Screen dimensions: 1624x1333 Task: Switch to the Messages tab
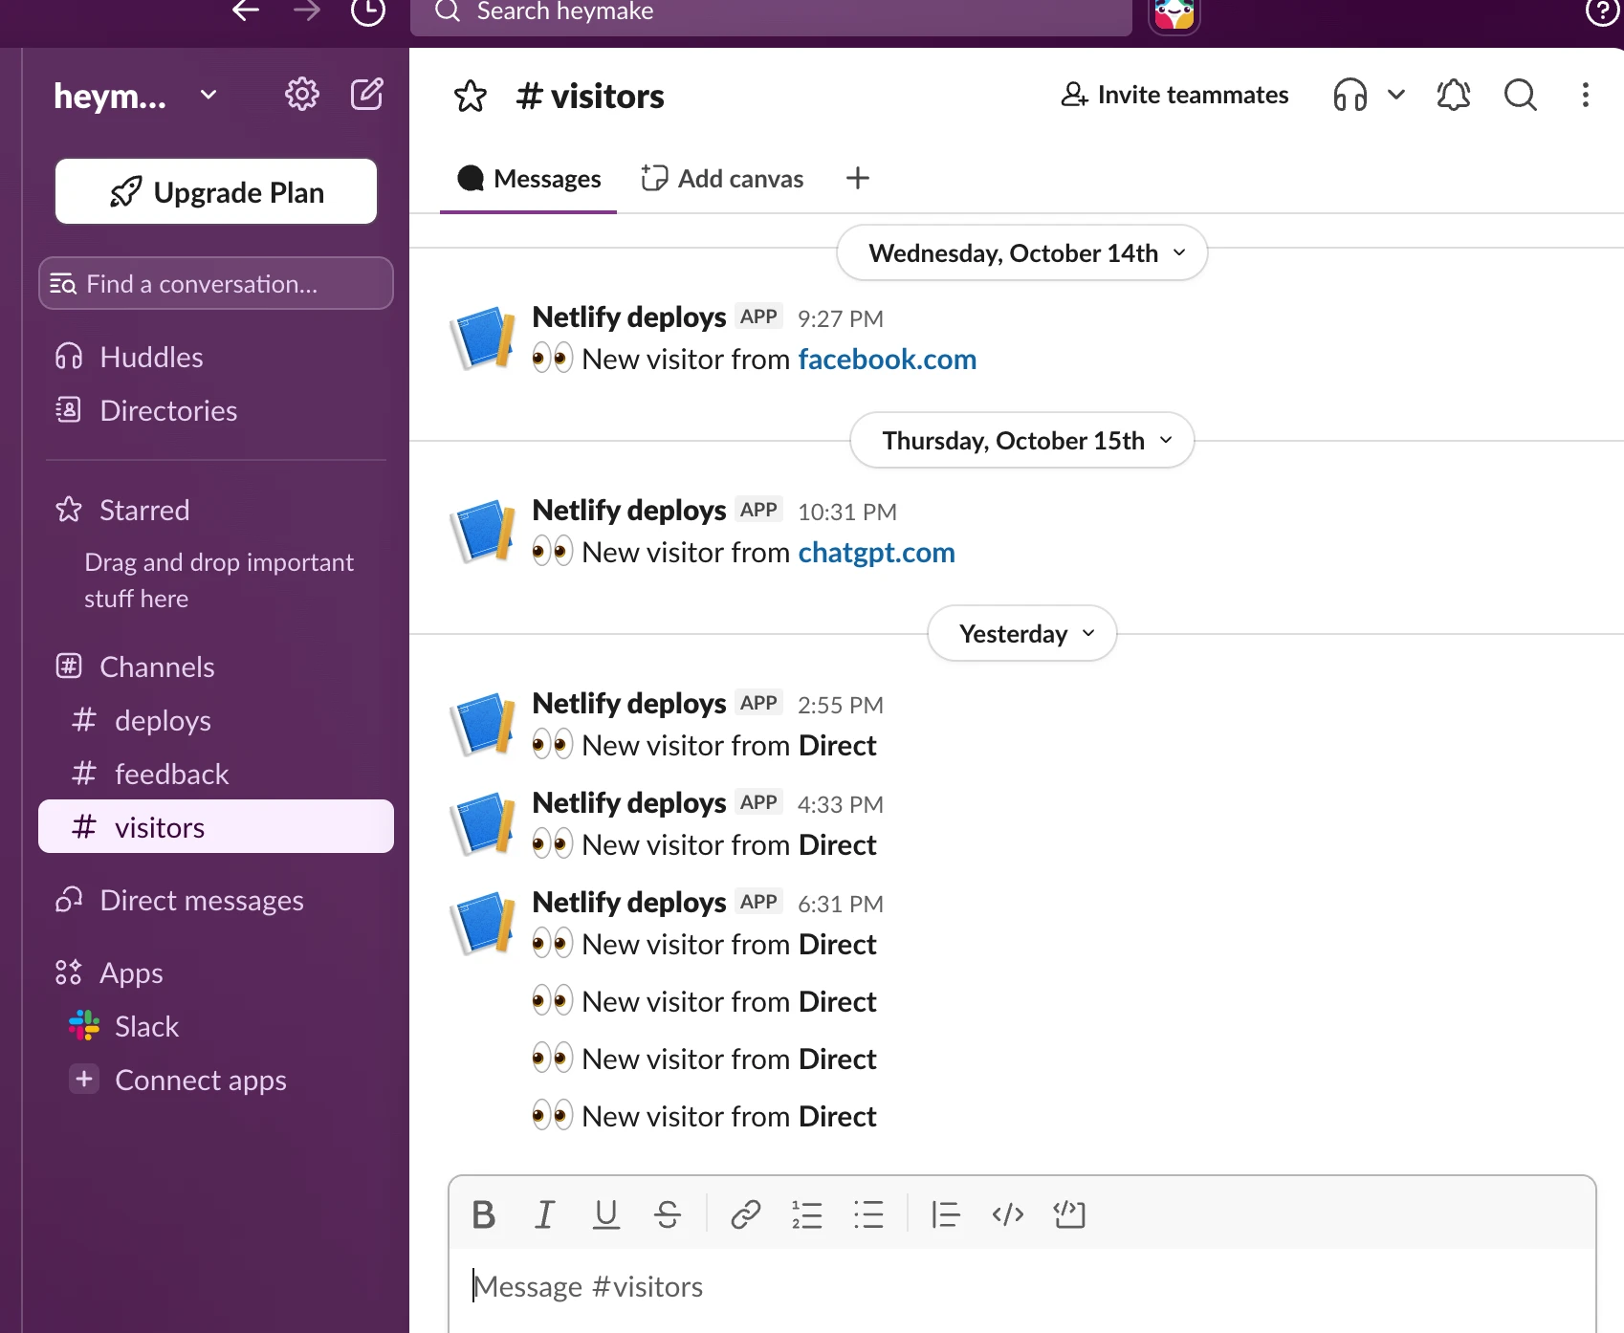pos(529,179)
